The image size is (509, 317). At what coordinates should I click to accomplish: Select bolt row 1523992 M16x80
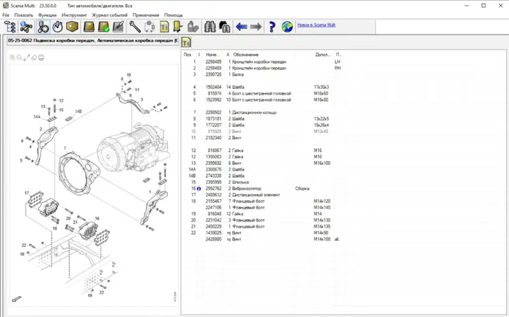click(x=261, y=100)
